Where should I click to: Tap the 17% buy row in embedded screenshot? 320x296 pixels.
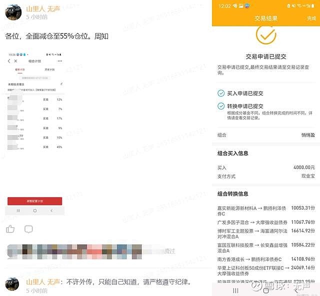34,118
